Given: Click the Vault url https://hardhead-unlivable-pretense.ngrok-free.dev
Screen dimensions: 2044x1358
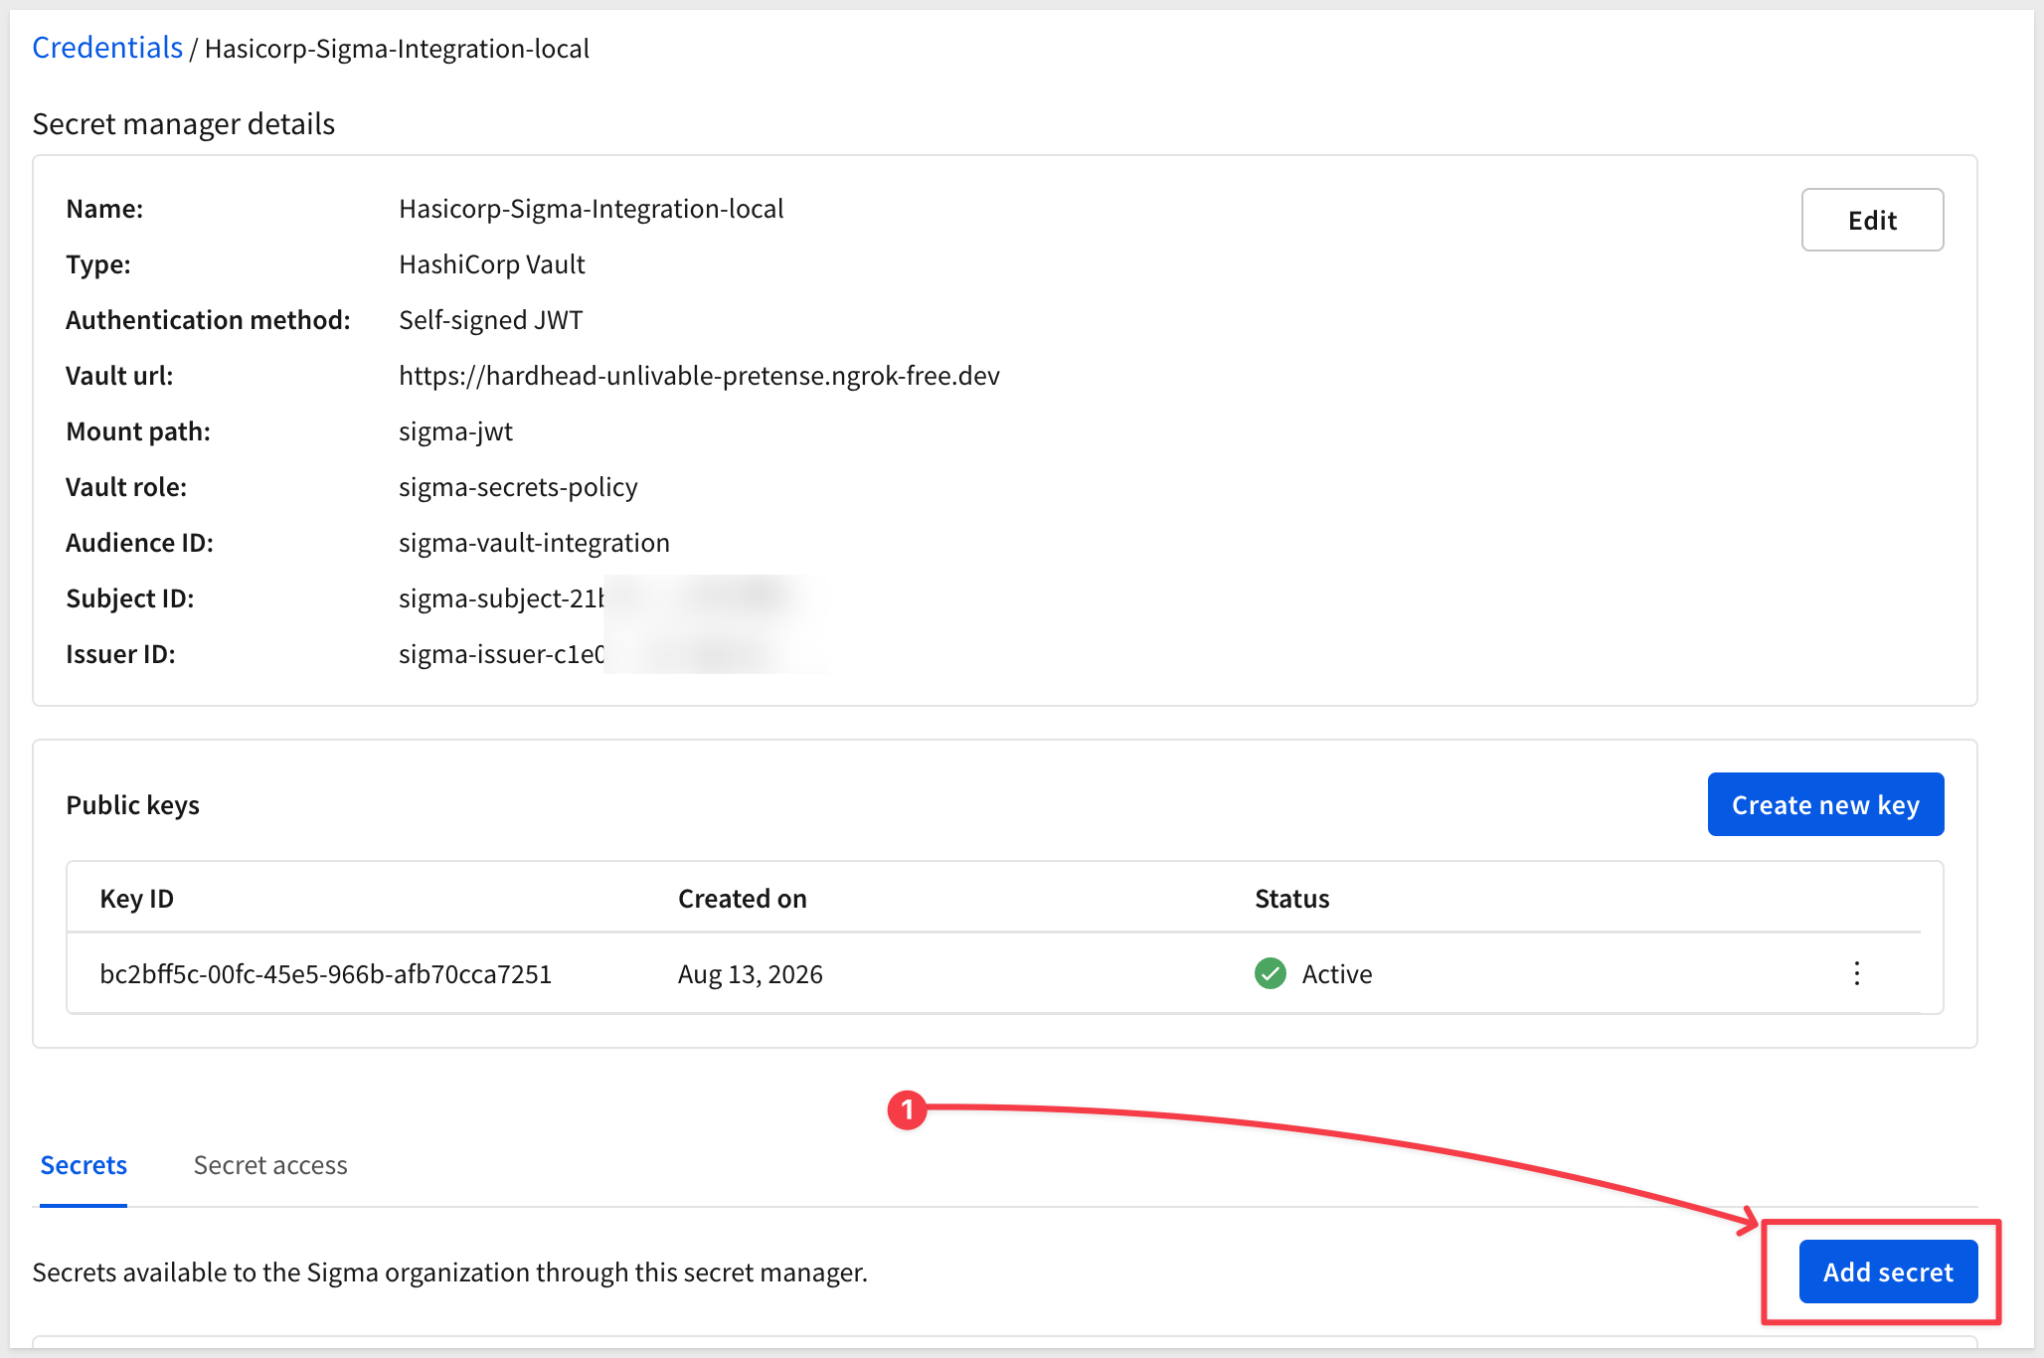Looking at the screenshot, I should coord(699,375).
